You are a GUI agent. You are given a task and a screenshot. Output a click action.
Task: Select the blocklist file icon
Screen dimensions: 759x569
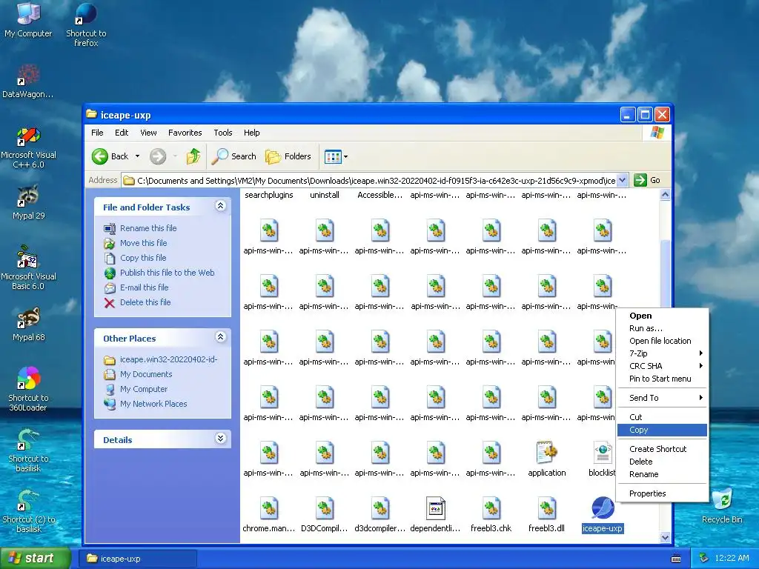point(602,459)
